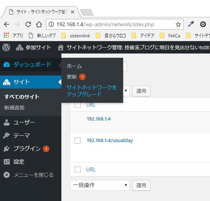
Task: Open the bottom 一括操作 dropdown
Action: point(100,185)
